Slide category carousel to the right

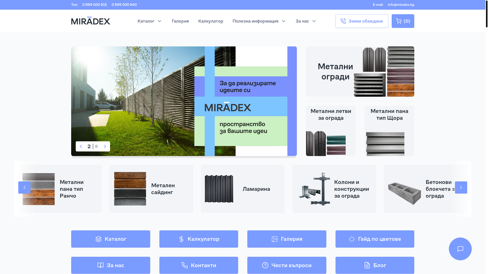[x=461, y=187]
